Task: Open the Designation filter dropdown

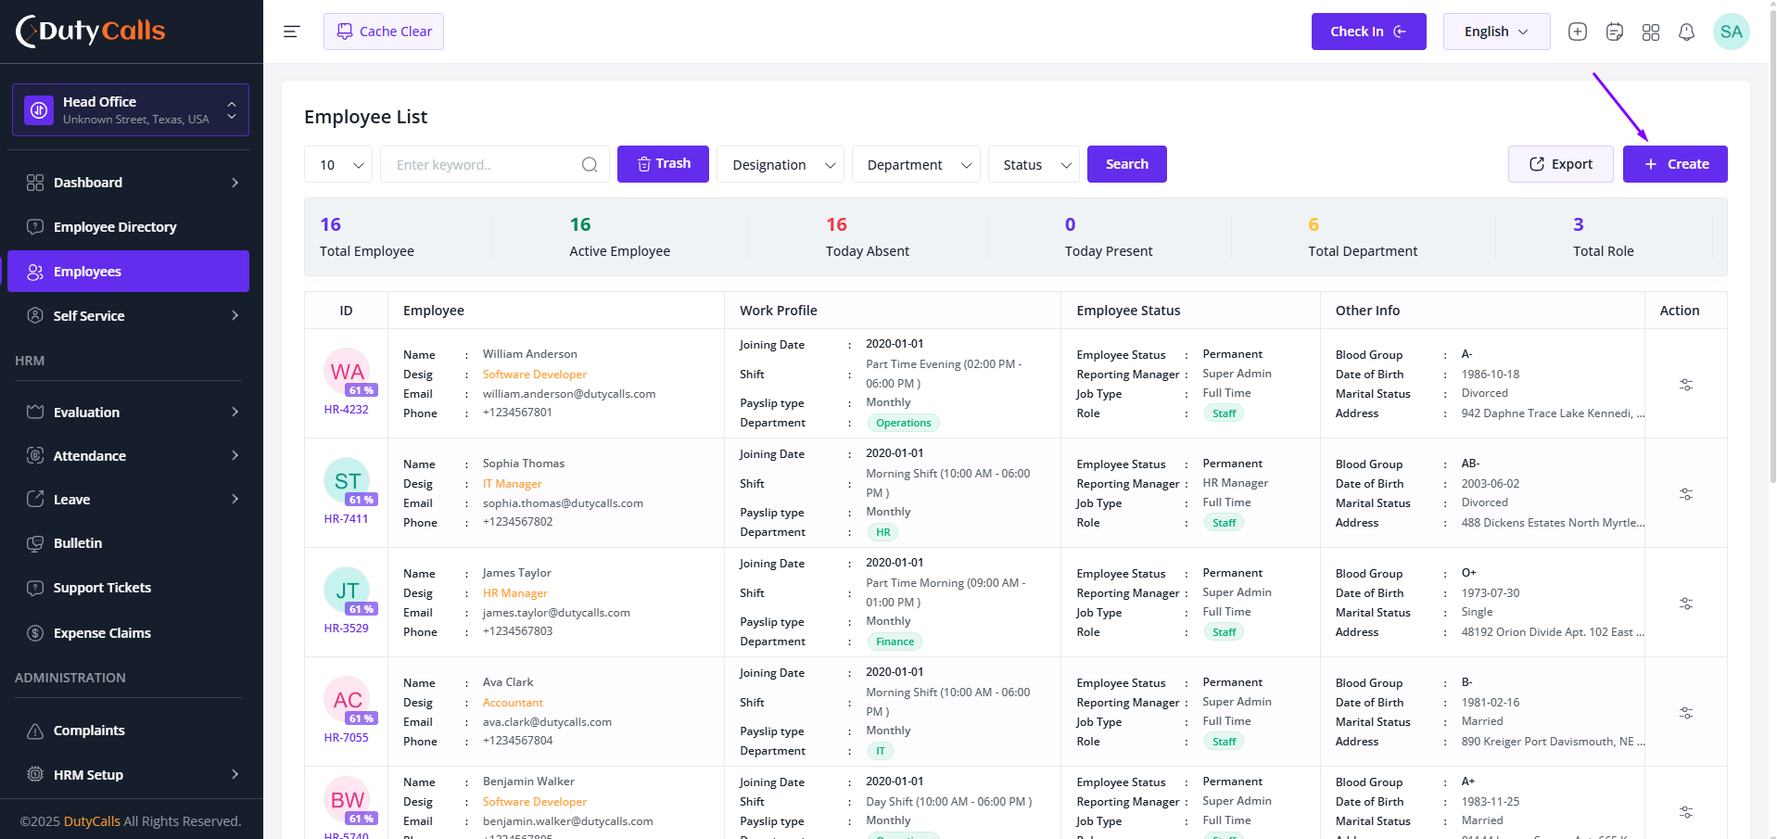Action: [780, 164]
